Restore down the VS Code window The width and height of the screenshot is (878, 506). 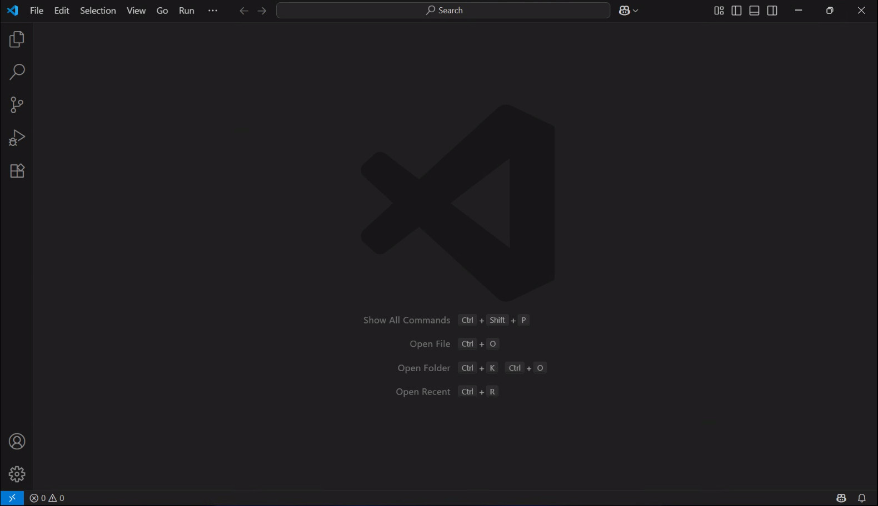[x=830, y=11]
